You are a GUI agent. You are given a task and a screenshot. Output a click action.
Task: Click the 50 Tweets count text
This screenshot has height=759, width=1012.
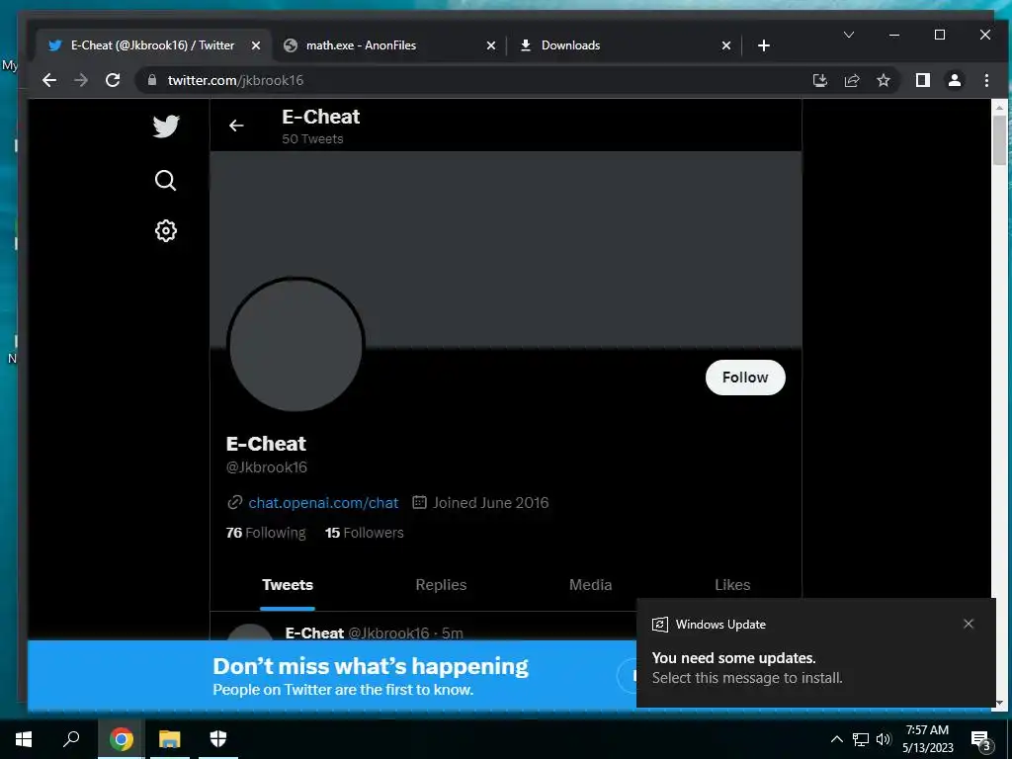(312, 138)
